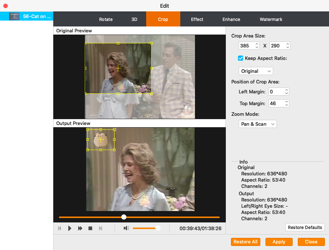Click the Restore All button

(x=246, y=242)
